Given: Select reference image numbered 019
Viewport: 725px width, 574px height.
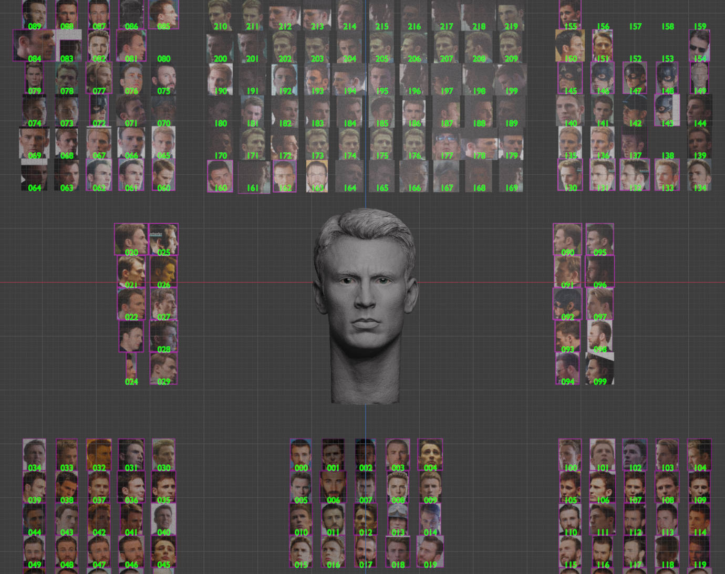Looking at the screenshot, I should [x=430, y=551].
